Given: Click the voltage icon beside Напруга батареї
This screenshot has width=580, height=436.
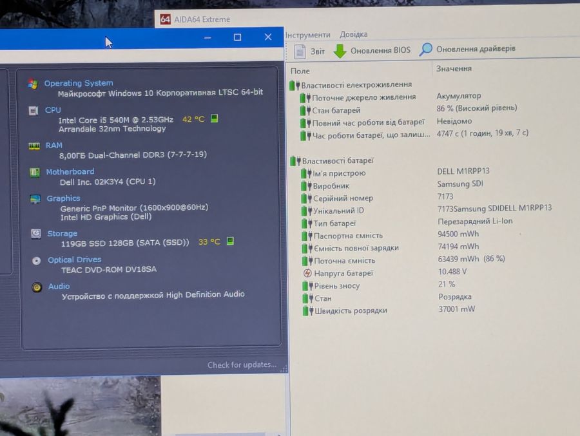Looking at the screenshot, I should (307, 273).
